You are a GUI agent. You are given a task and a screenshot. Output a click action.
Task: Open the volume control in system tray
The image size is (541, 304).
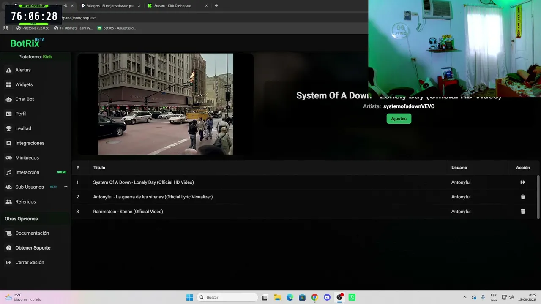[x=511, y=297]
